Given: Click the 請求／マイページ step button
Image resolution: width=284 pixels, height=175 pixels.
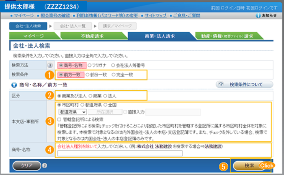Looking at the screenshot, I should 117,26.
